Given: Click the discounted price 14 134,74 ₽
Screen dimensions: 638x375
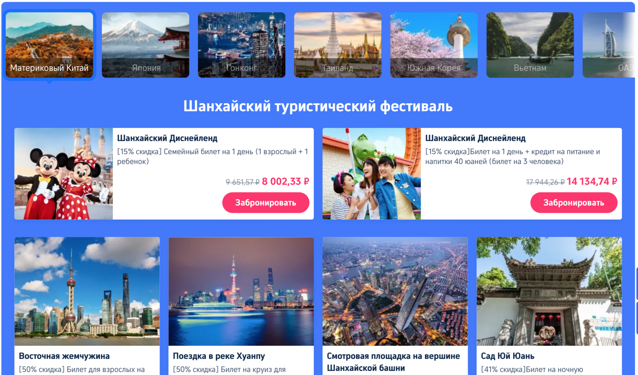Looking at the screenshot, I should 592,182.
